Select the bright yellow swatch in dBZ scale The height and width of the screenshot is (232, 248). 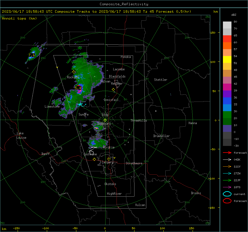[x=227, y=59]
